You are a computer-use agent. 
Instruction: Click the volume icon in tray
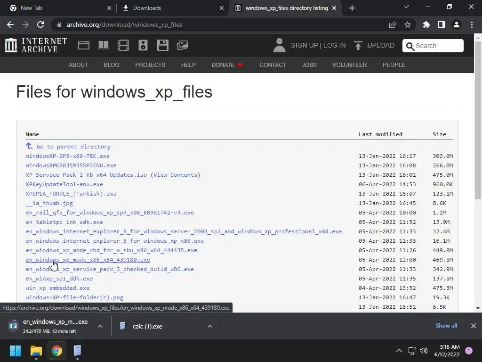[424, 351]
